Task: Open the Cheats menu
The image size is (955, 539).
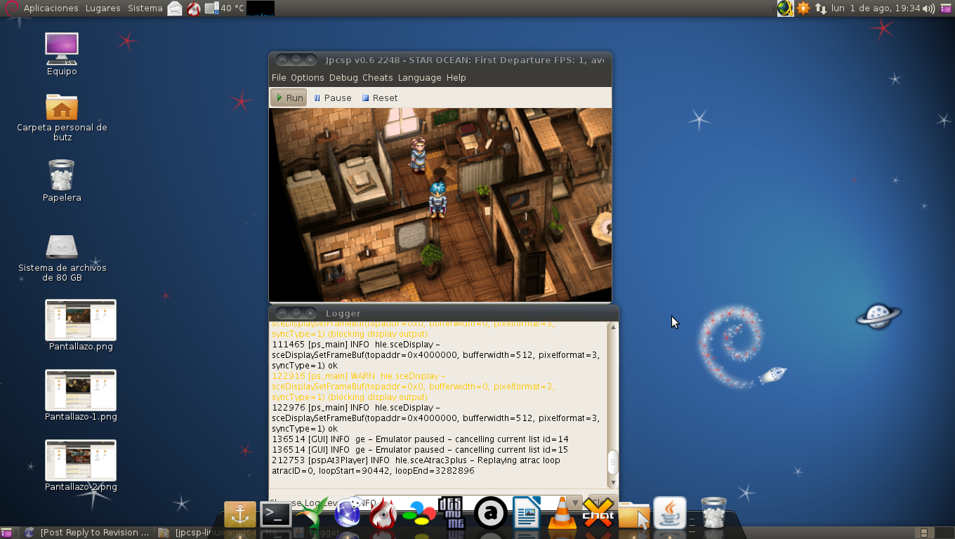Action: [378, 77]
